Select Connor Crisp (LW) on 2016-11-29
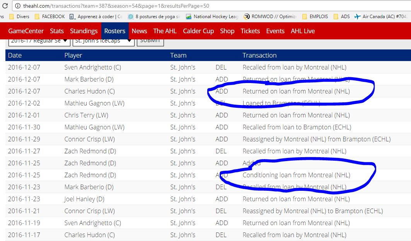411x241 pixels. coord(90,139)
